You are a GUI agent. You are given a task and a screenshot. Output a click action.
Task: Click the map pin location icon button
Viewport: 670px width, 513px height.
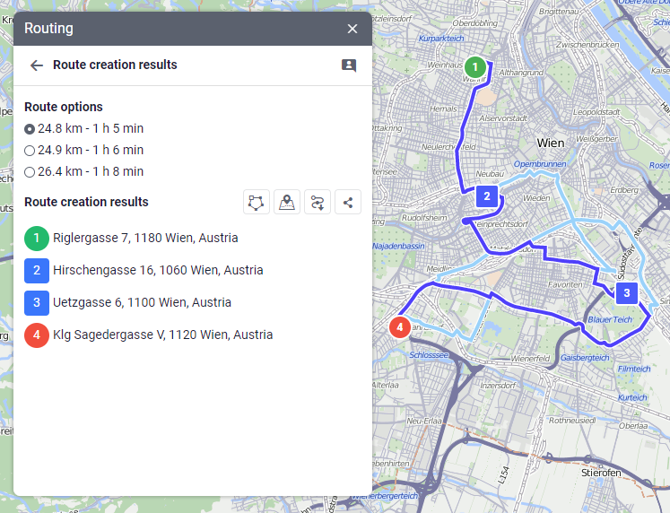[x=287, y=203]
